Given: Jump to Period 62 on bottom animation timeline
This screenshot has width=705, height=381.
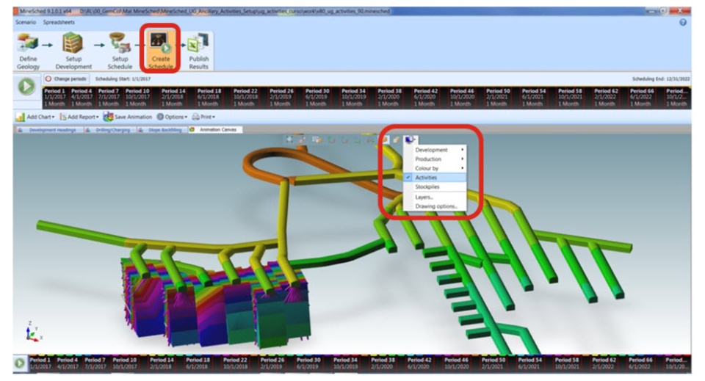Looking at the screenshot, I should [604, 363].
